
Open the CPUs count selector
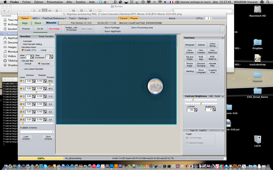[x=208, y=18]
